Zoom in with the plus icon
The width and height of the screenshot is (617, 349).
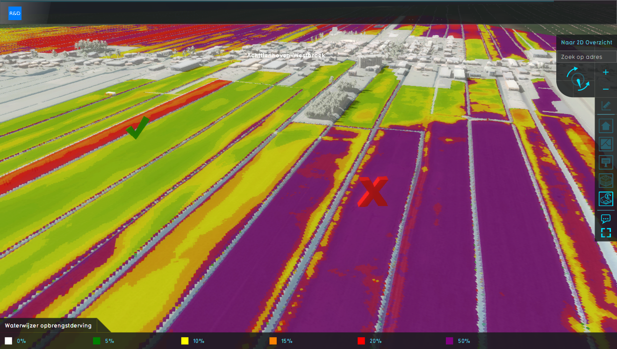(x=606, y=72)
